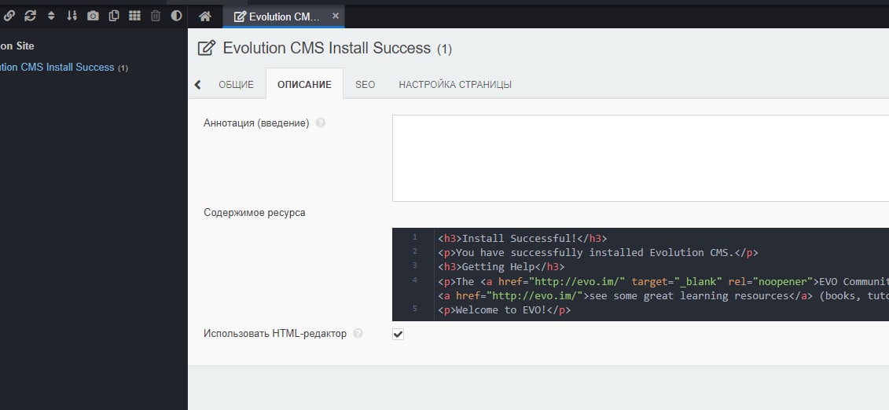Open the tree sort order icon
The width and height of the screenshot is (889, 410).
pos(72,16)
